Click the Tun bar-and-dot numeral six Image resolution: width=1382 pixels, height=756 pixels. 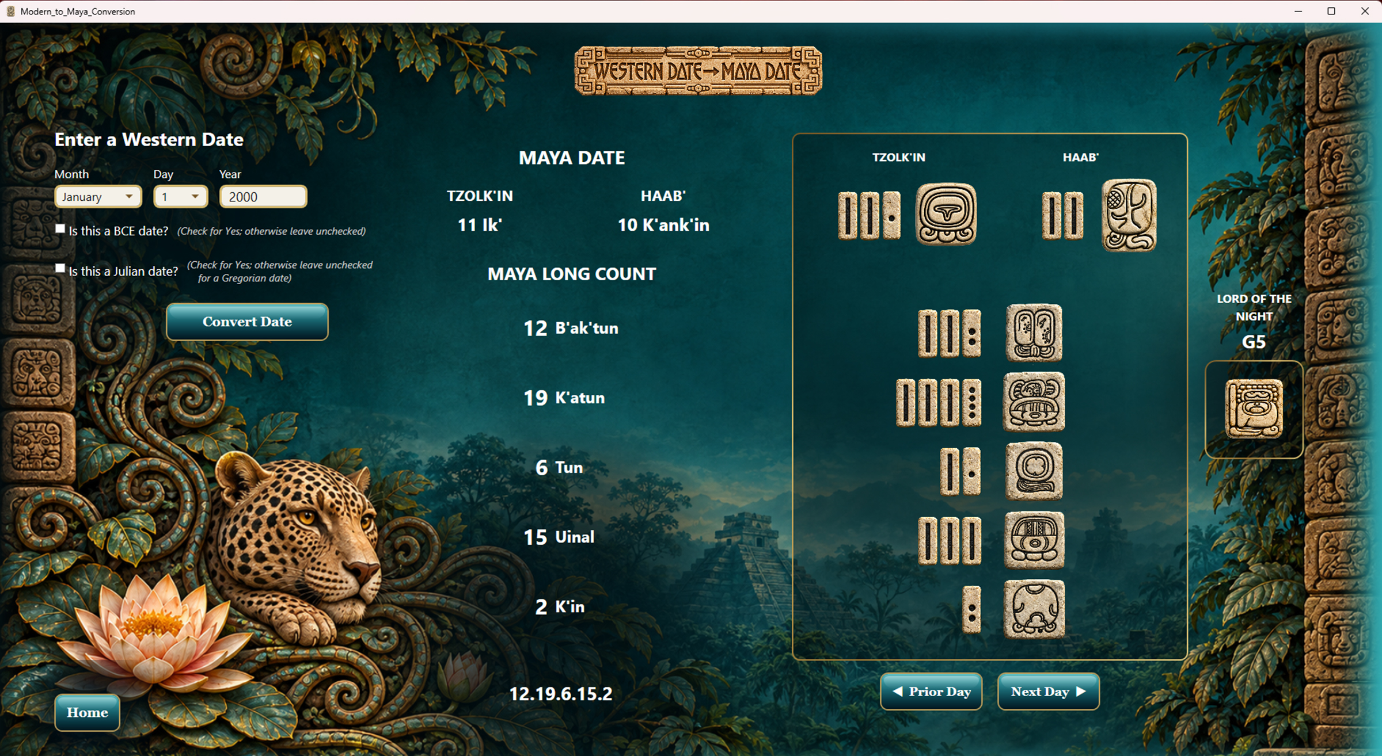click(x=960, y=472)
